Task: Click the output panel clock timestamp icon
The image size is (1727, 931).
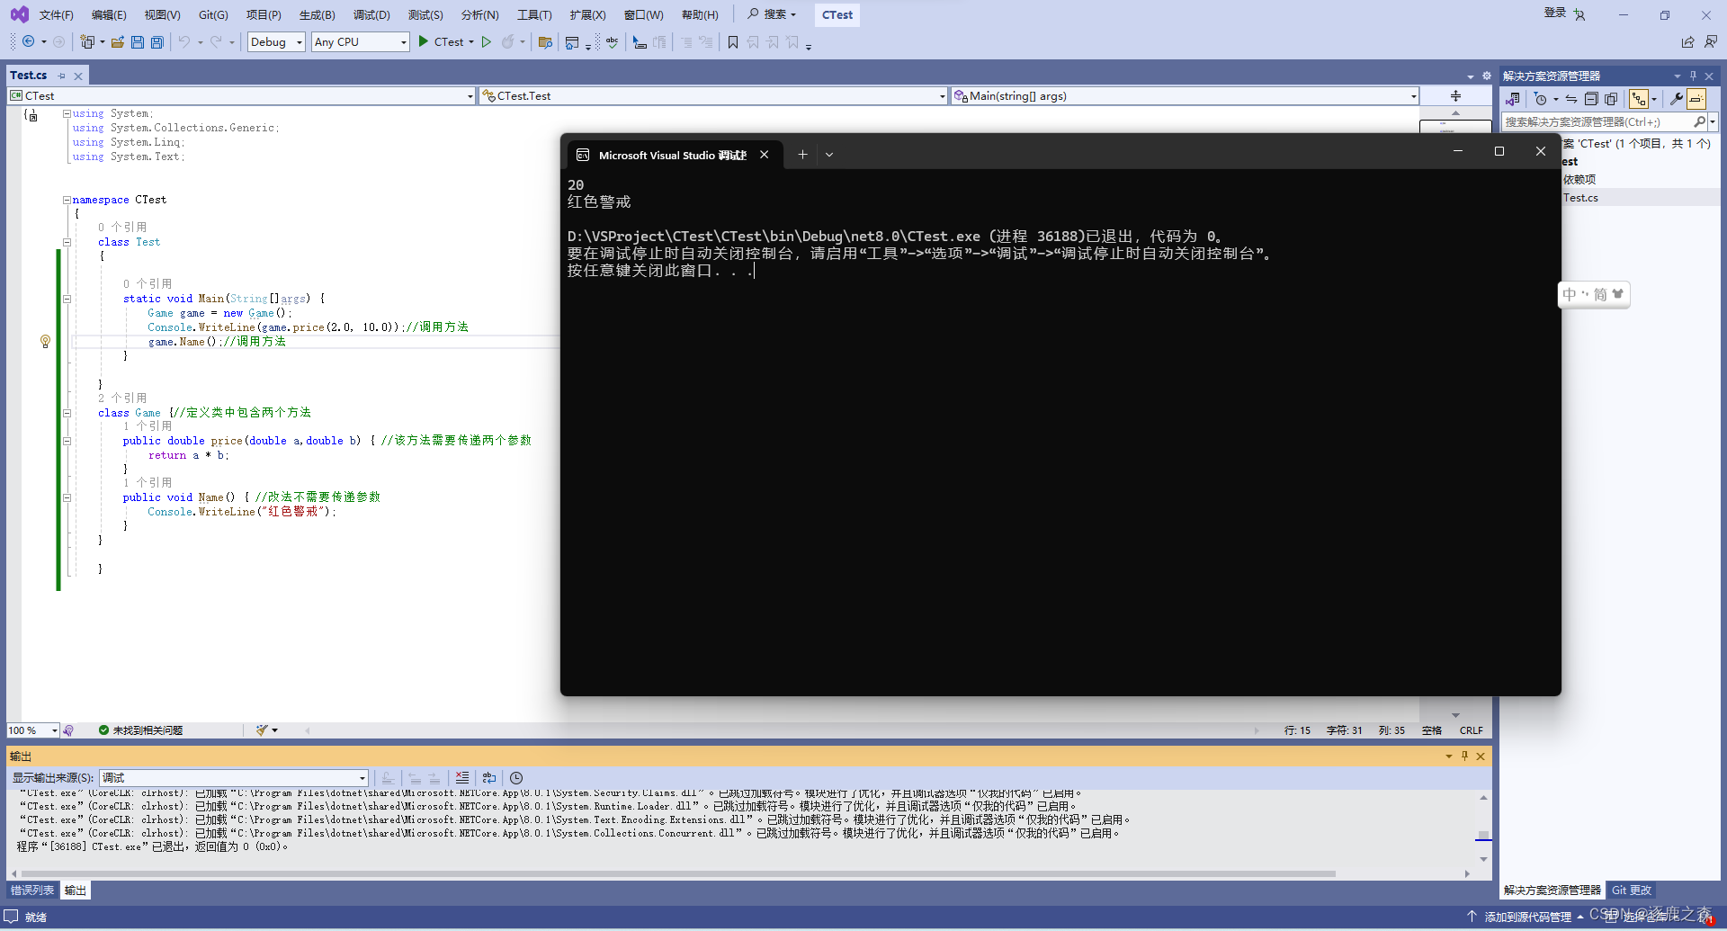Action: 516,777
